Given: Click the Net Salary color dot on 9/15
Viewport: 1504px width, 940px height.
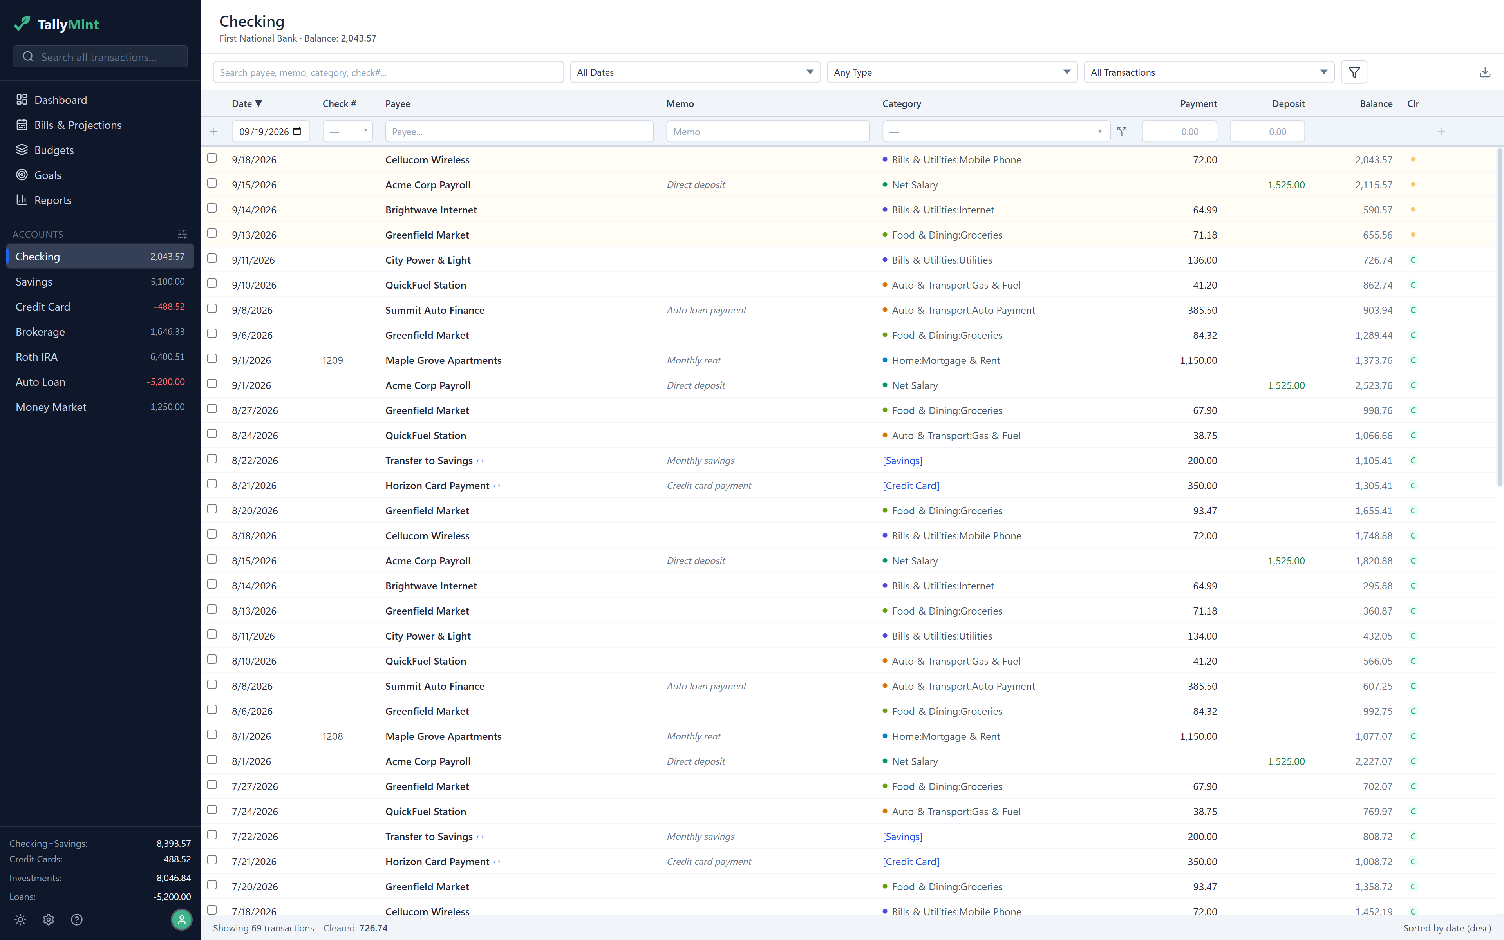Looking at the screenshot, I should click(885, 184).
